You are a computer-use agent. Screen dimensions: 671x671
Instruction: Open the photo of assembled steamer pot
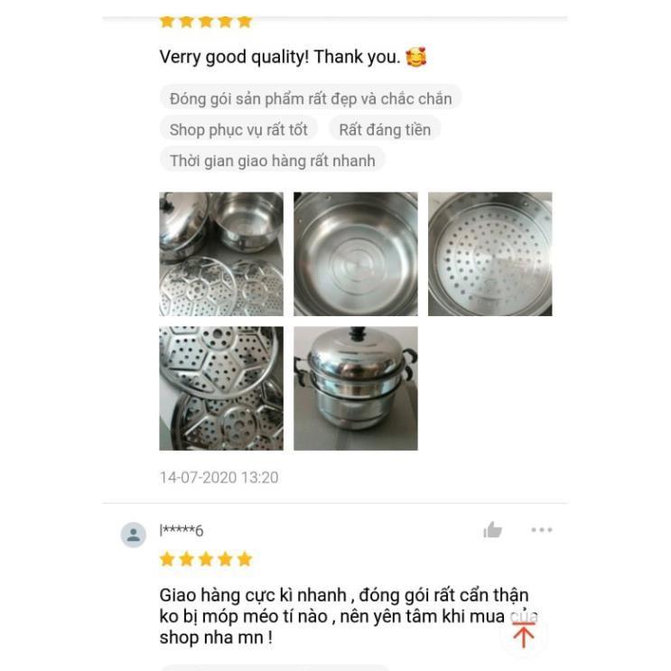pyautogui.click(x=356, y=388)
